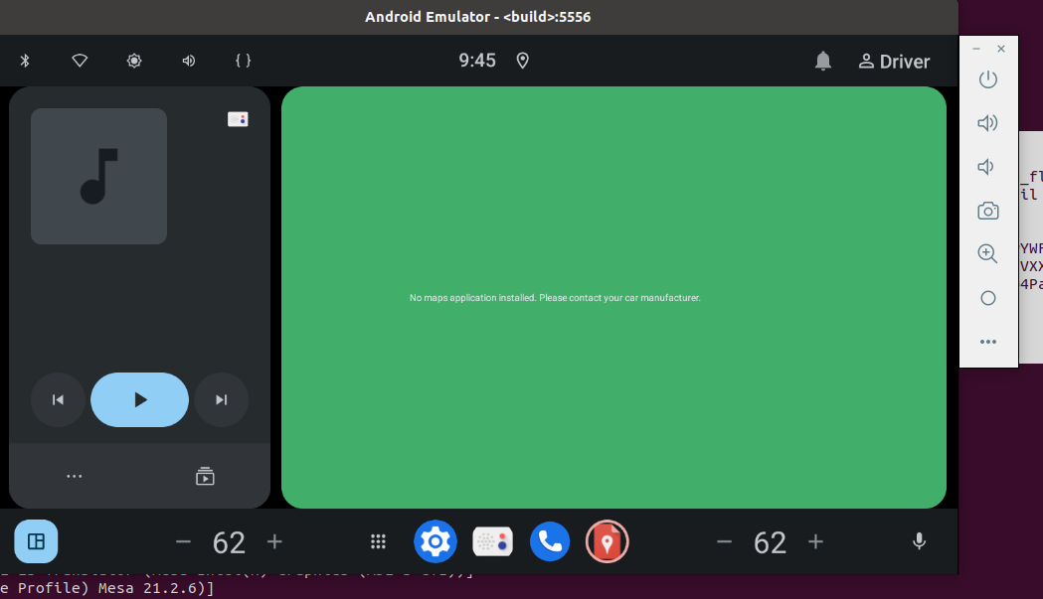Go to the home dashboard button

pyautogui.click(x=36, y=541)
